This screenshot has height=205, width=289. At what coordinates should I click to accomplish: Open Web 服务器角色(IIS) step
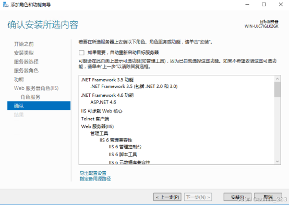point(37,88)
